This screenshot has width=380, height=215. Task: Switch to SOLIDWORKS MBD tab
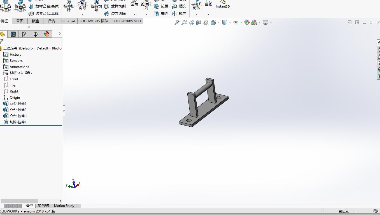click(127, 21)
